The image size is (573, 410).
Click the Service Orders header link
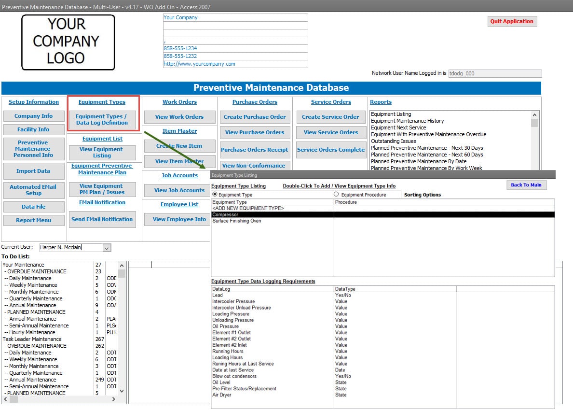tap(331, 102)
